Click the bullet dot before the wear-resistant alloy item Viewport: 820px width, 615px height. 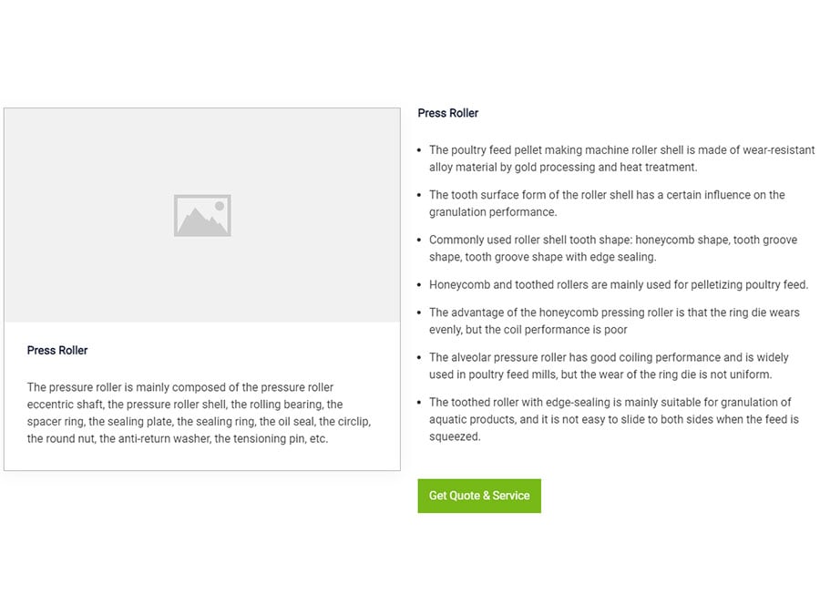click(x=419, y=150)
